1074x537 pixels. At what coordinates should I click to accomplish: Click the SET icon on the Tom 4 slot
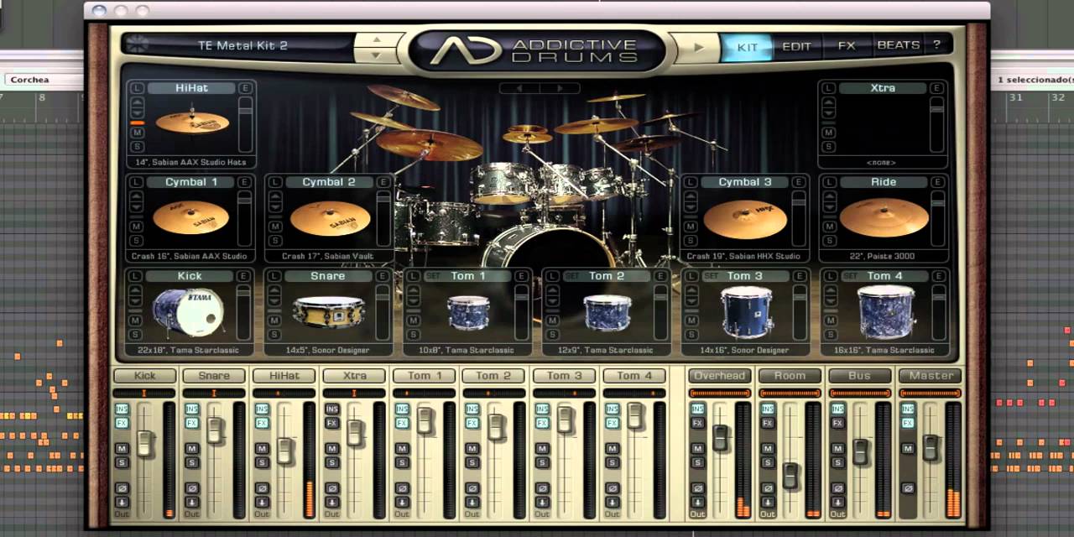point(850,276)
